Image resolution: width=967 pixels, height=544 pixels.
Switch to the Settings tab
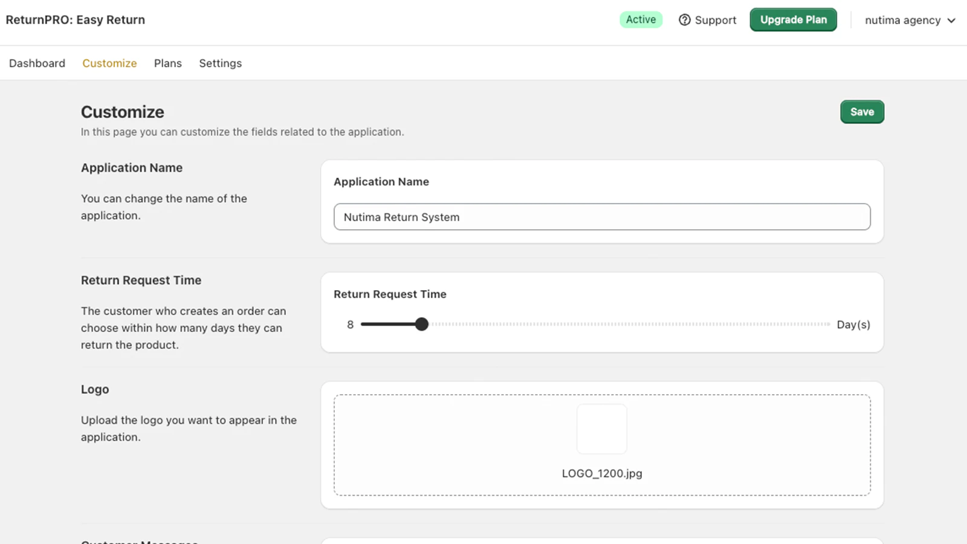220,63
